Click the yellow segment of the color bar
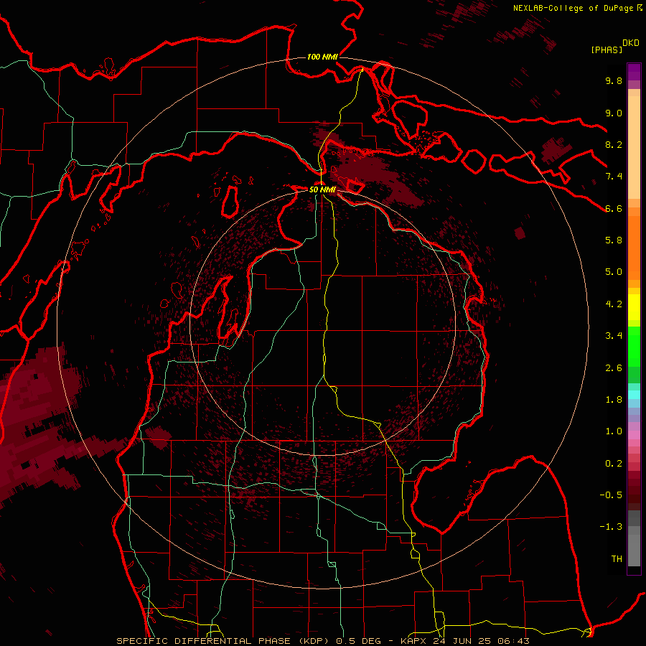 pyautogui.click(x=634, y=307)
